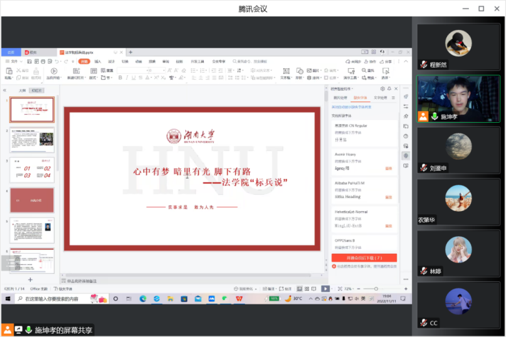
Task: Select the second slide thumbnail
Action: [x=32, y=140]
